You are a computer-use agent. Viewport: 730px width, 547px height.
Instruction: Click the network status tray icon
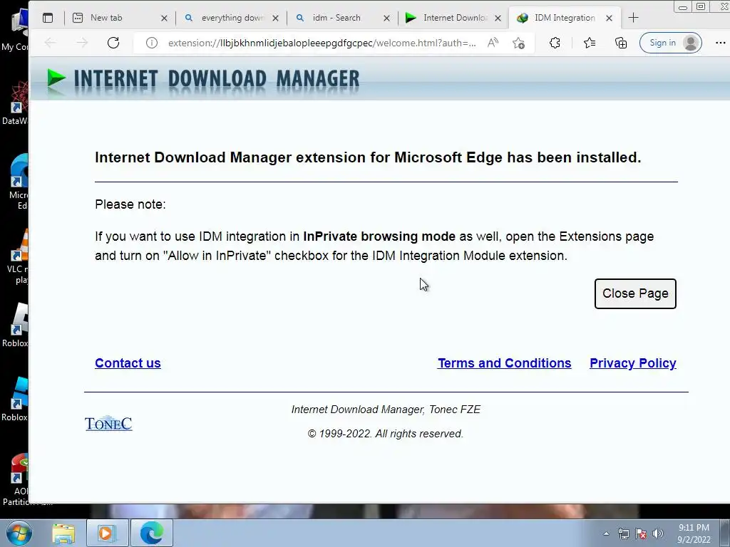coord(623,534)
